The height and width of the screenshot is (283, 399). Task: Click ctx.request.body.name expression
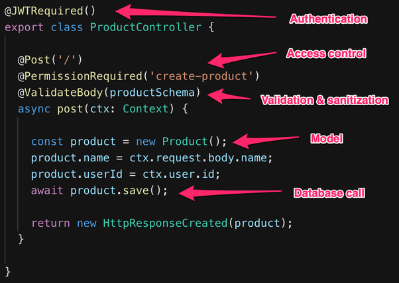(x=198, y=158)
